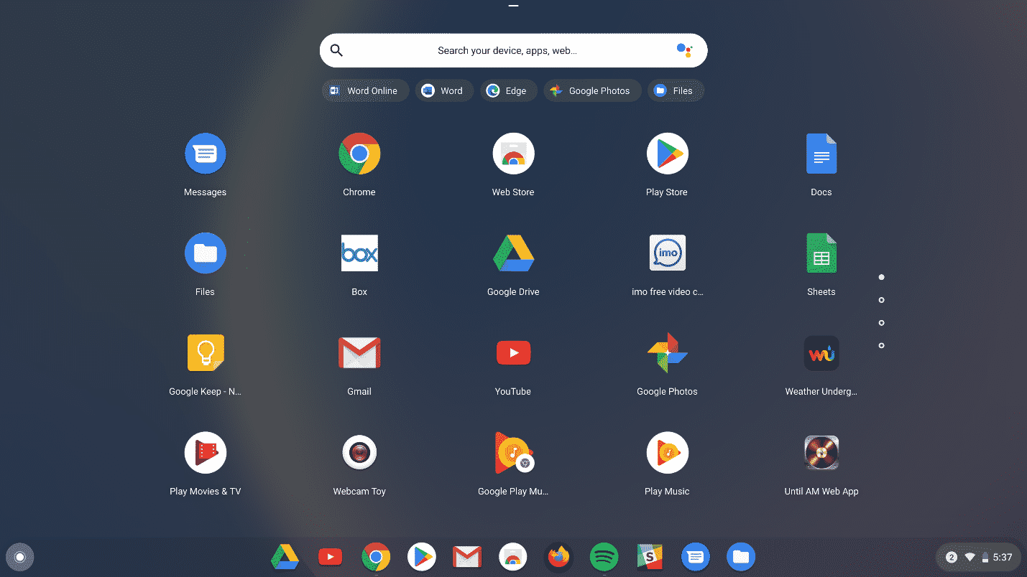1027x577 pixels.
Task: Launch Firefox from the shelf
Action: 558,557
